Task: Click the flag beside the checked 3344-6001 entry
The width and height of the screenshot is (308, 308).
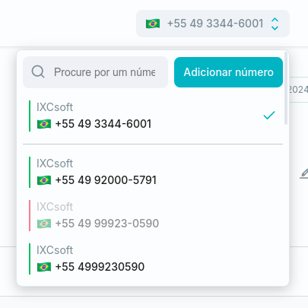Action: point(44,124)
